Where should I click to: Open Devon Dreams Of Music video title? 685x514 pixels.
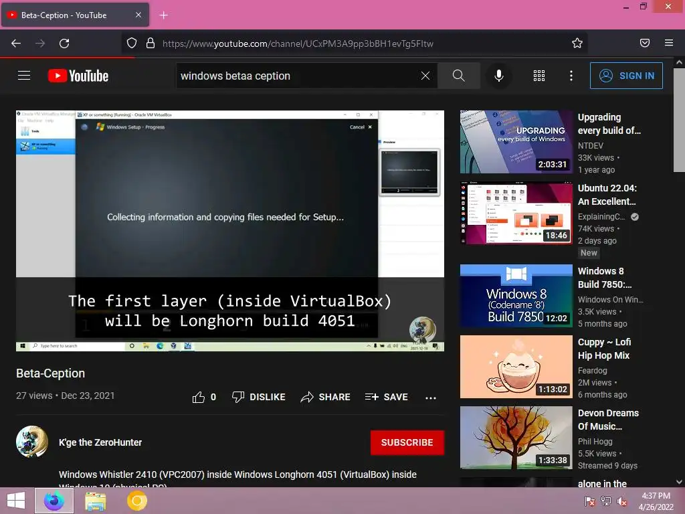point(608,420)
